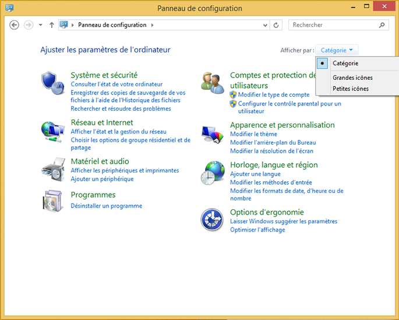This screenshot has height=320, width=399.
Task: Open Horloge, langue et région category
Action: point(274,165)
